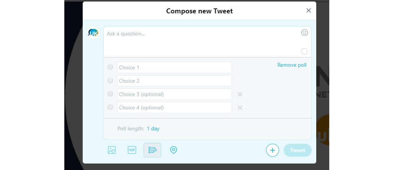Open the emoji picker smiley icon
The height and width of the screenshot is (170, 402).
304,33
